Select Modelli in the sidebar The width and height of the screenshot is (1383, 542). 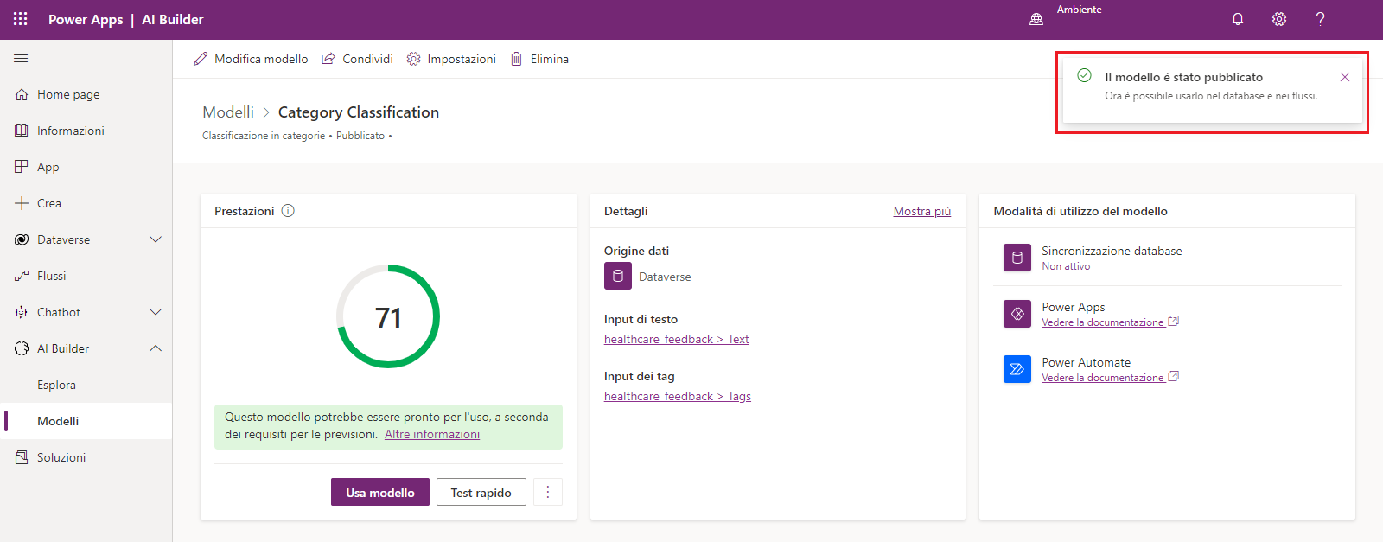tap(58, 421)
